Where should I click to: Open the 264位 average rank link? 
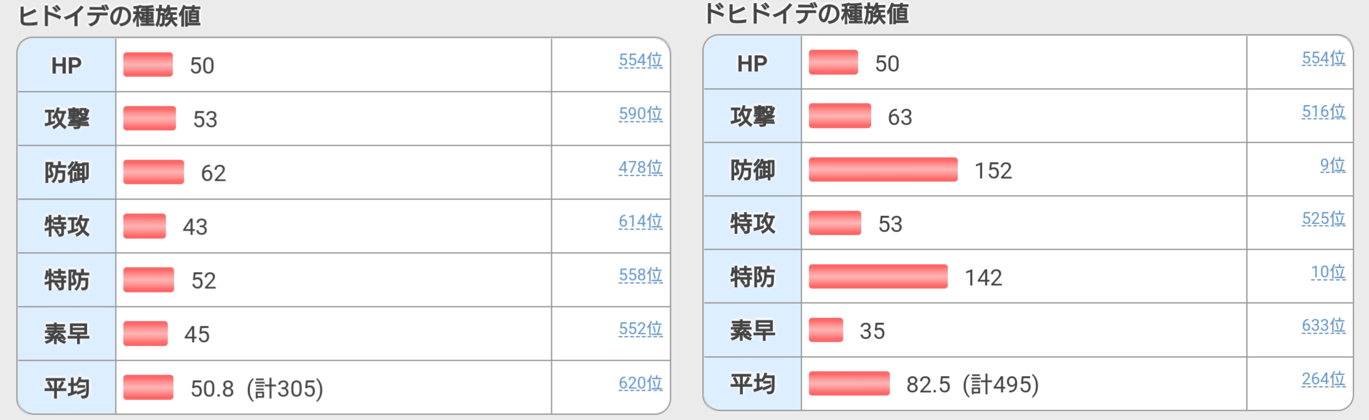tap(1323, 379)
